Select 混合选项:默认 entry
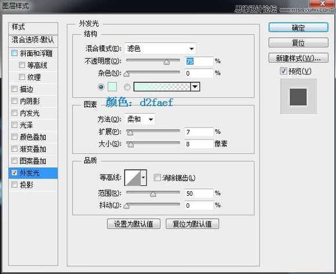Viewport: 336px width, 274px height. pos(33,41)
